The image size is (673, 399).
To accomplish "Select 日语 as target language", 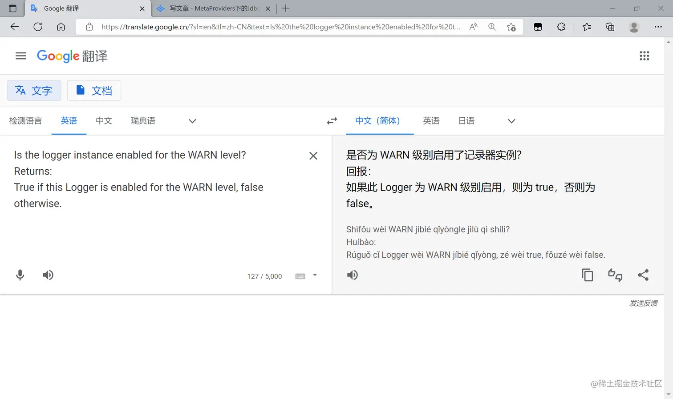I will [x=466, y=121].
